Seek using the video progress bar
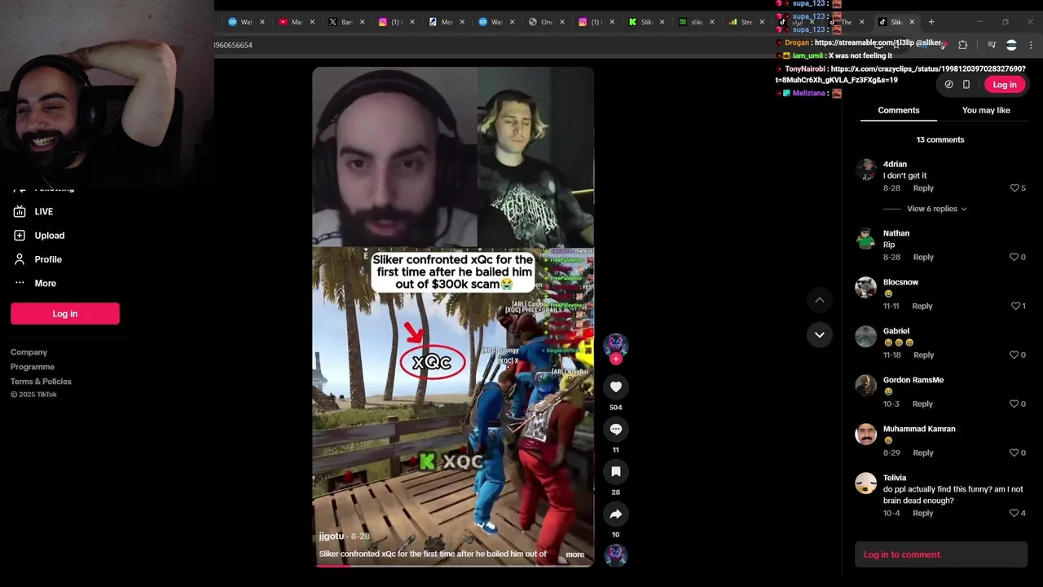This screenshot has width=1043, height=587. pos(453,565)
